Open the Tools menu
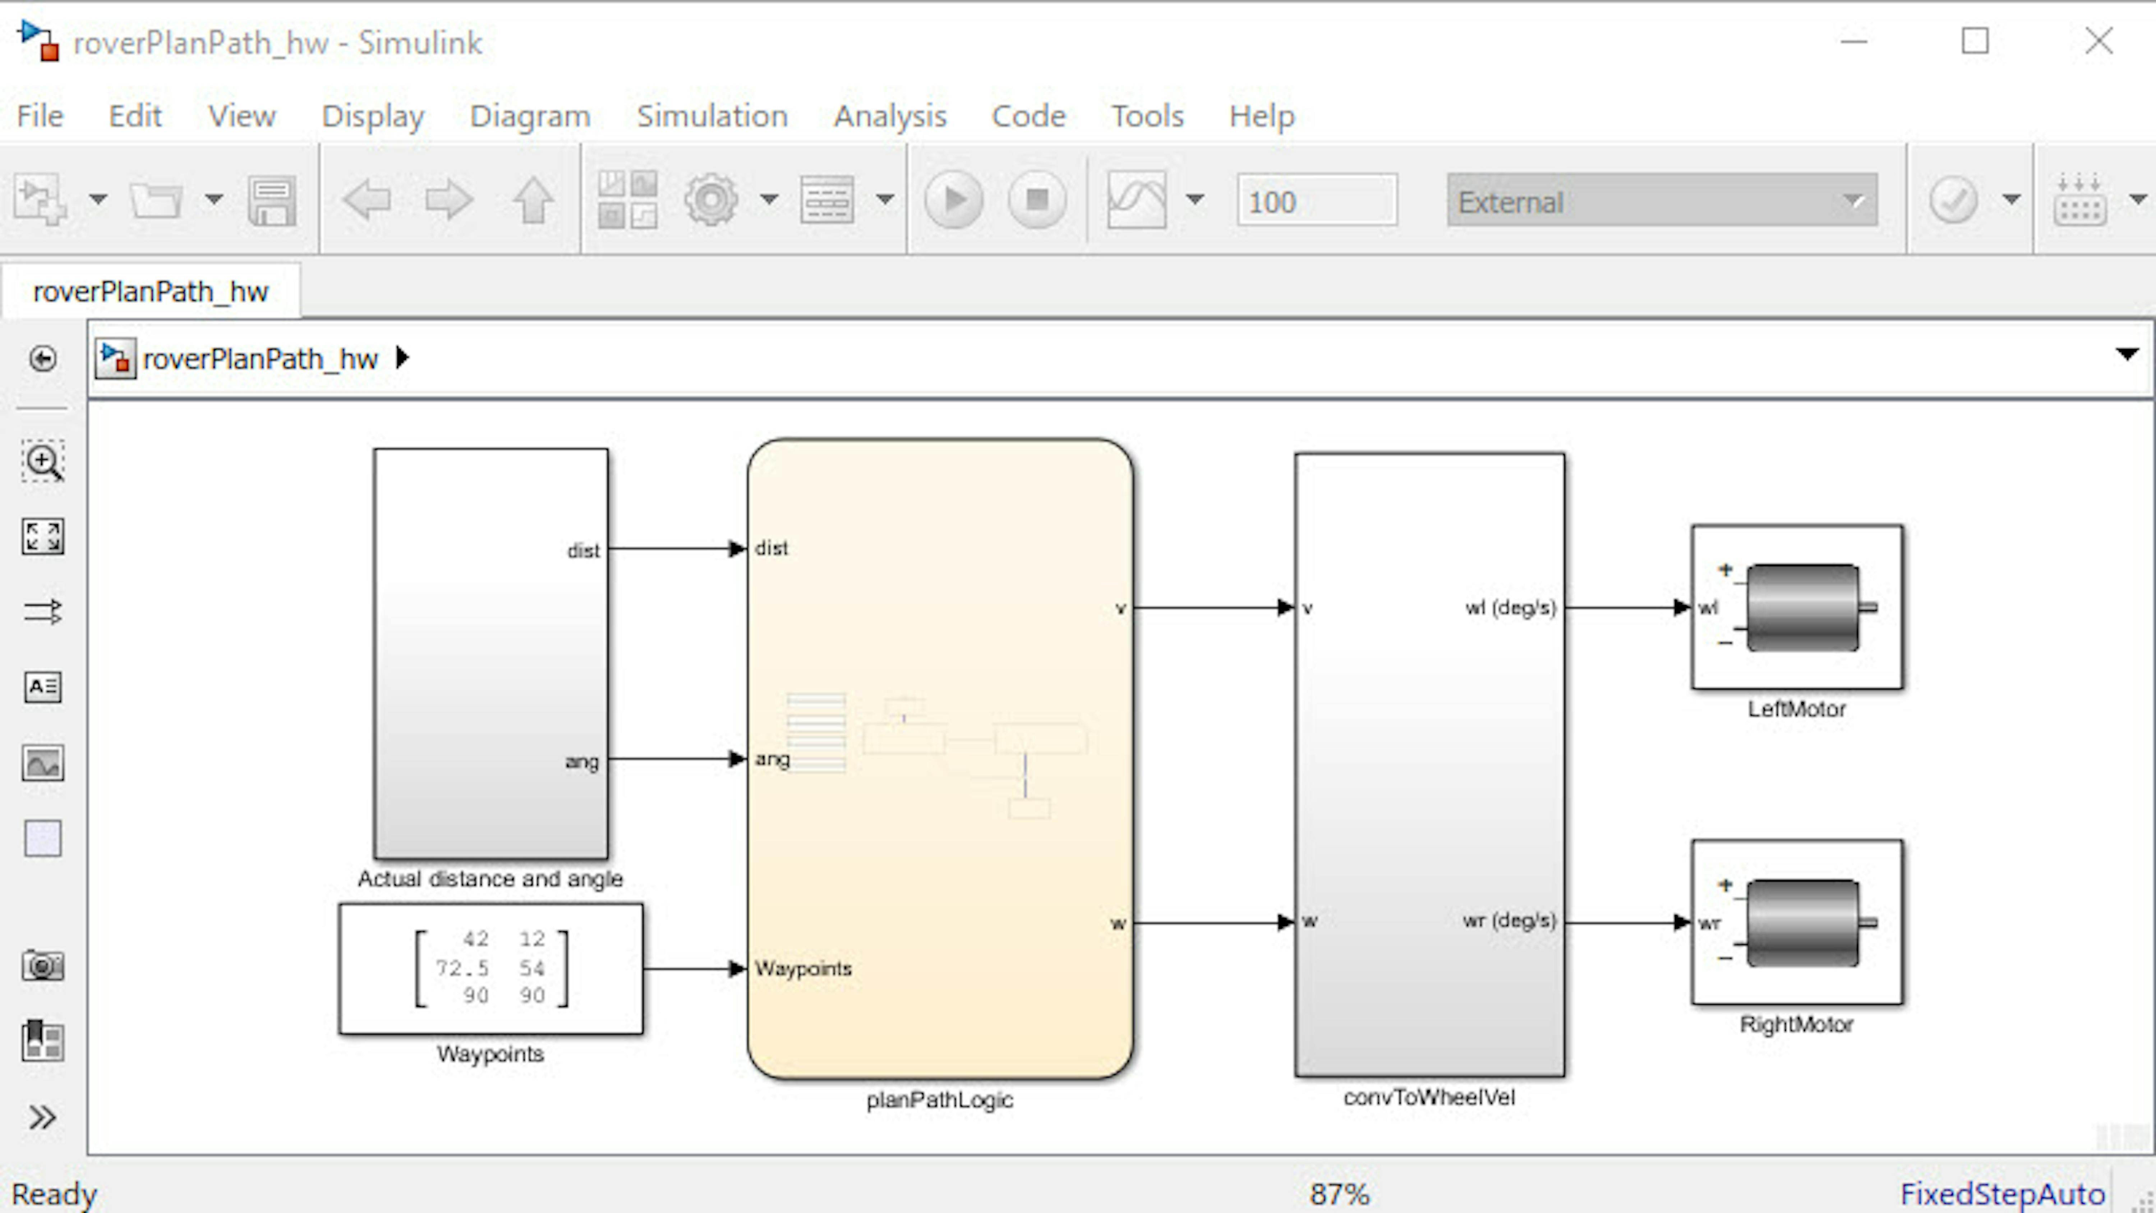 pos(1147,115)
